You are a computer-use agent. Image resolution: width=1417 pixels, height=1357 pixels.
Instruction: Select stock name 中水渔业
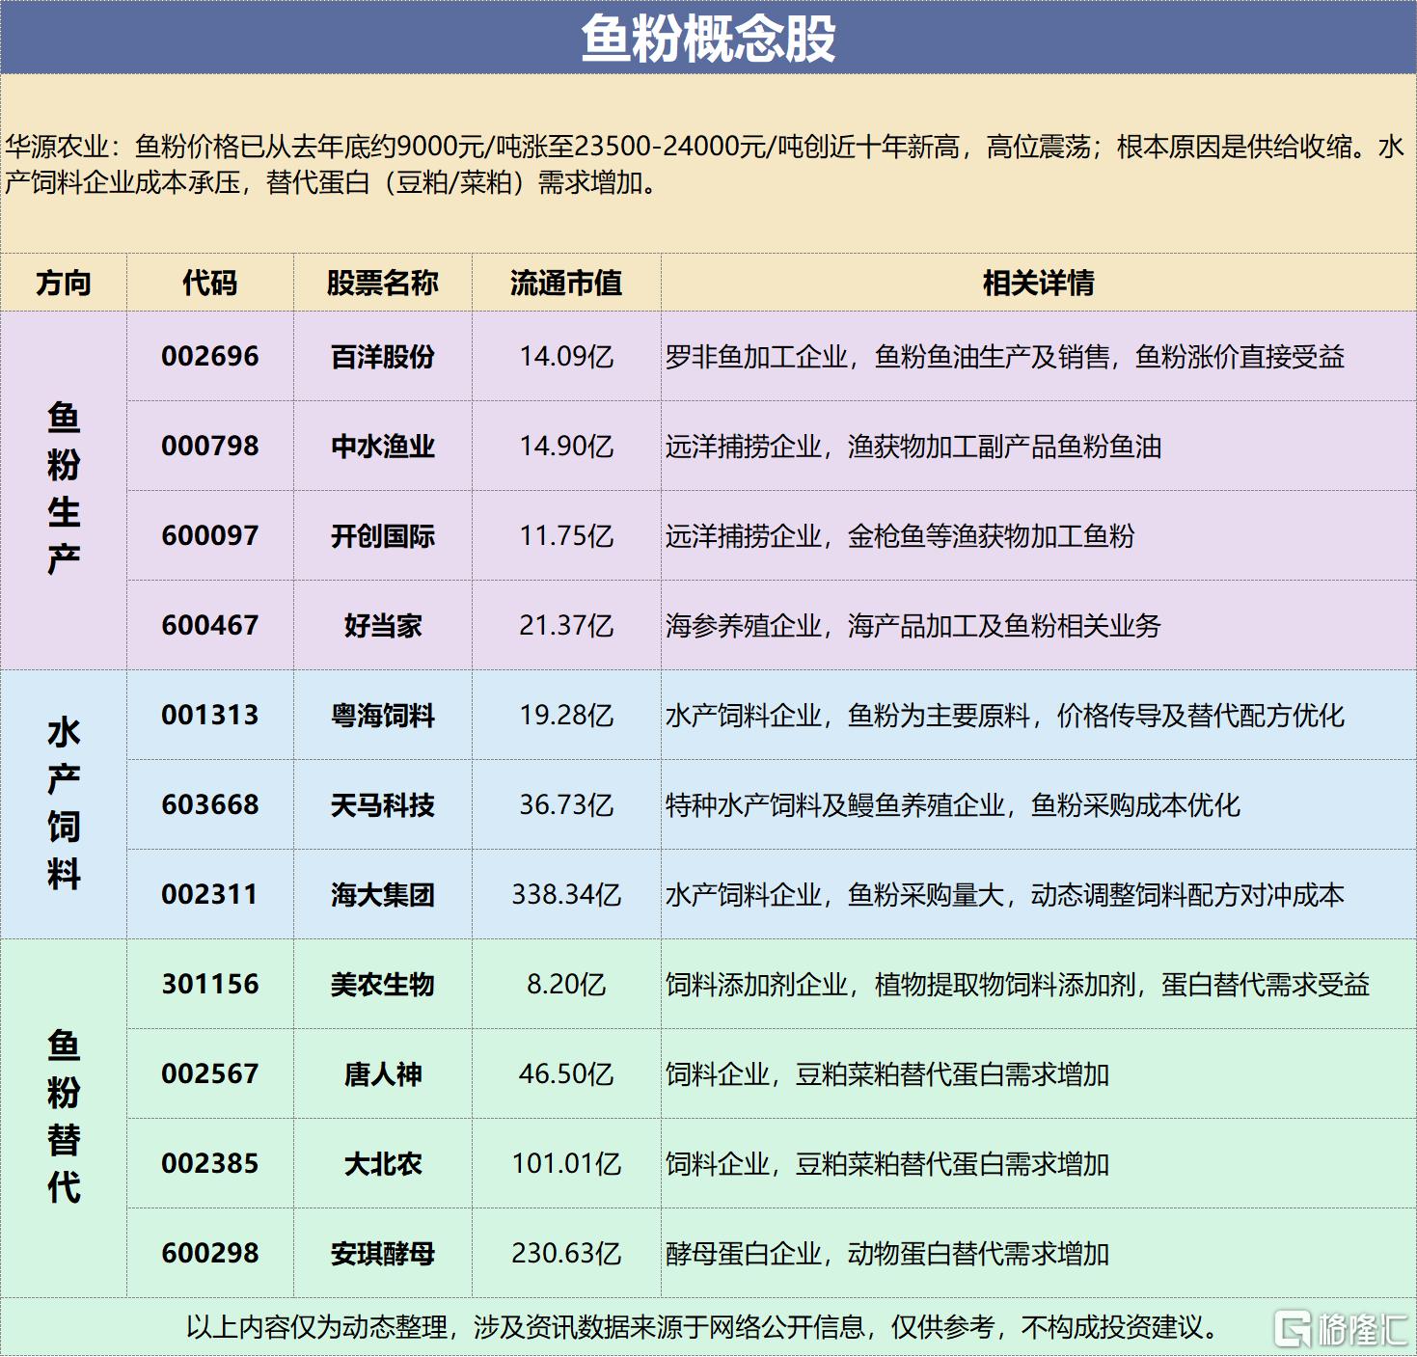[x=383, y=447]
